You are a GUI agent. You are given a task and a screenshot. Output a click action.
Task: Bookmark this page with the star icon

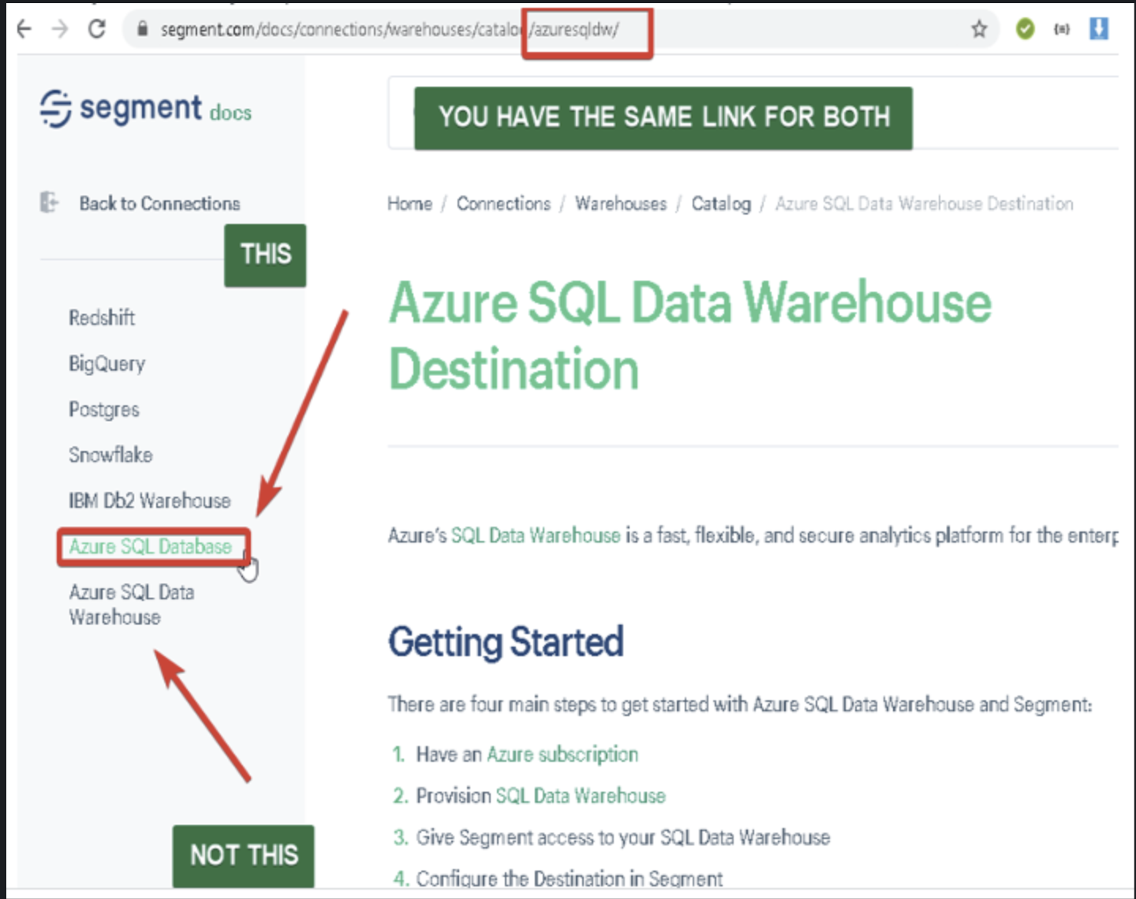tap(979, 29)
